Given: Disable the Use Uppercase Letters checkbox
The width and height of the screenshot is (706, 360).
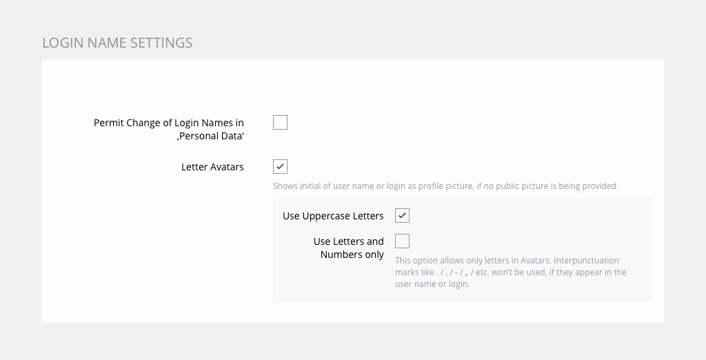Looking at the screenshot, I should [402, 216].
